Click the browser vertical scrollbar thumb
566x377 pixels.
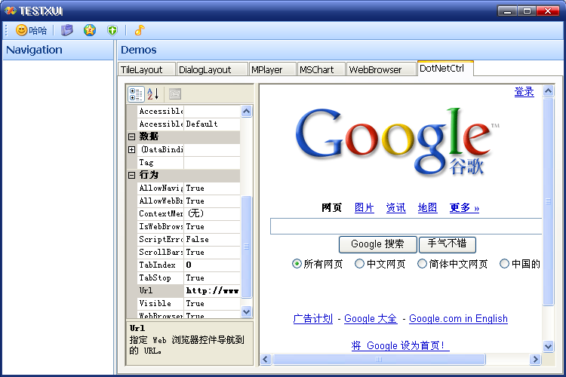point(549,201)
